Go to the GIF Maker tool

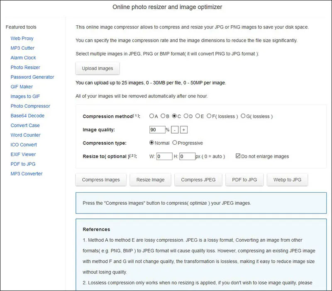click(x=22, y=87)
